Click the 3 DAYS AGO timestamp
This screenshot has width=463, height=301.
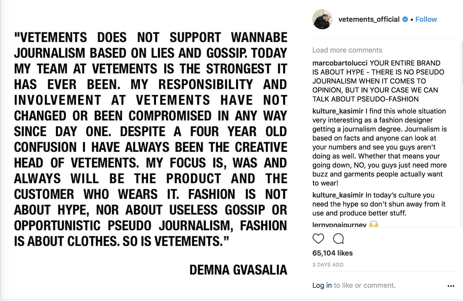[328, 265]
